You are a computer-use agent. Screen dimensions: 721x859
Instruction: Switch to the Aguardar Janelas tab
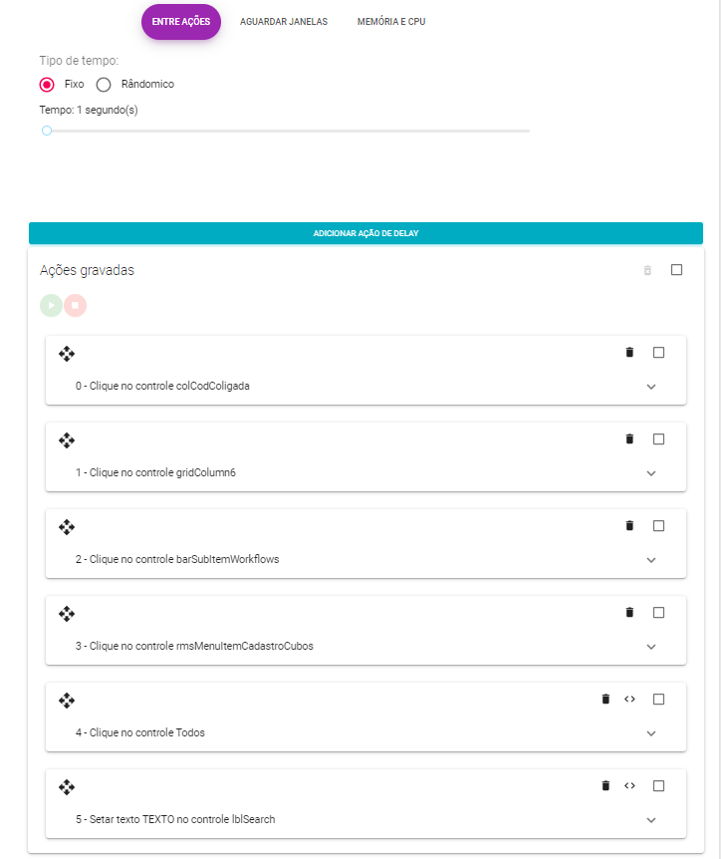click(x=284, y=22)
